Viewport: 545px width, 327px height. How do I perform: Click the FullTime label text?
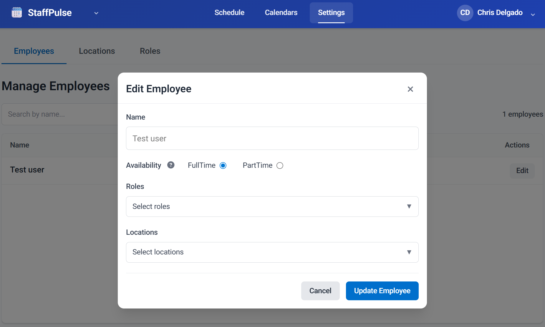202,165
